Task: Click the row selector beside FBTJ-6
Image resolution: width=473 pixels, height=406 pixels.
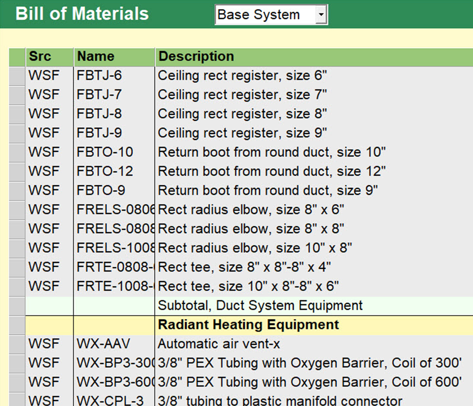Action: click(x=17, y=75)
